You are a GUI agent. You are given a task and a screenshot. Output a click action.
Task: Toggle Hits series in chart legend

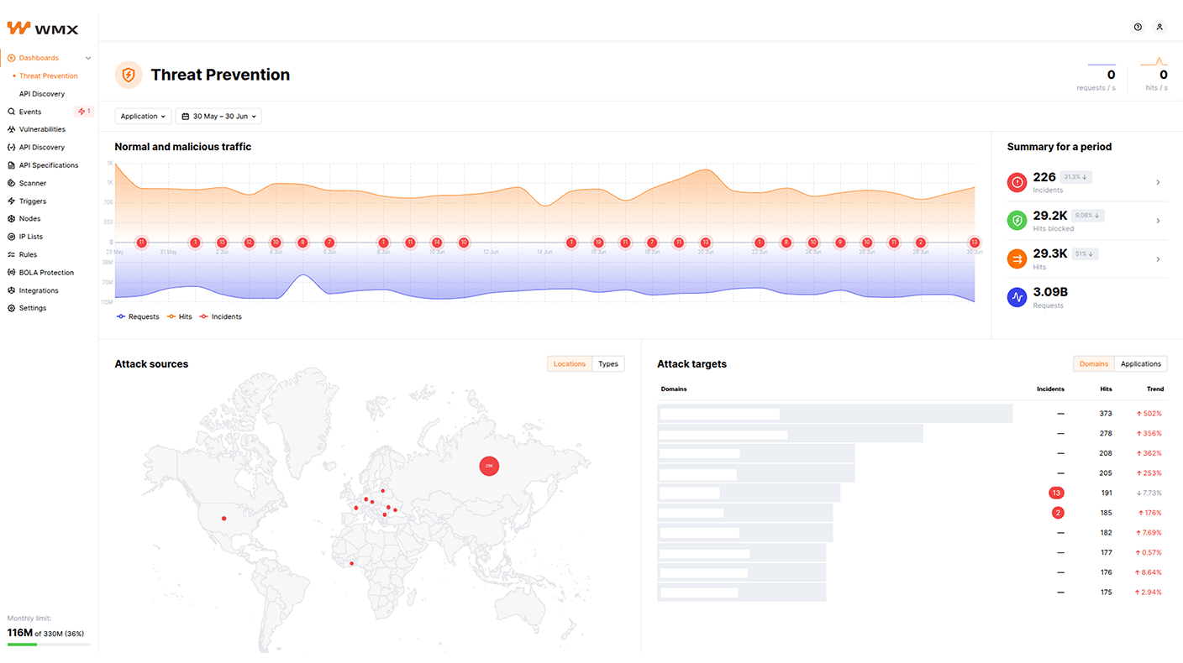pos(180,316)
